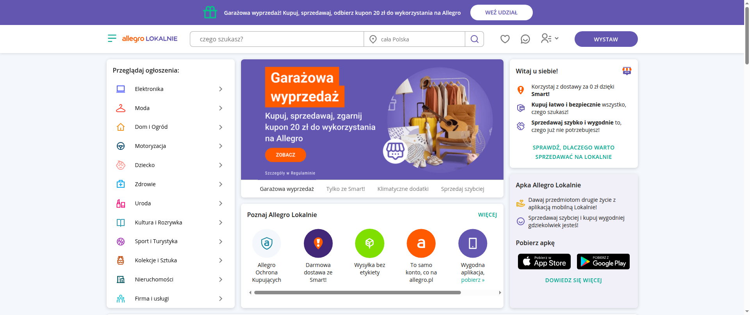Click the Dom i Ogród house icon
Screen dimensions: 750x315
tap(121, 127)
